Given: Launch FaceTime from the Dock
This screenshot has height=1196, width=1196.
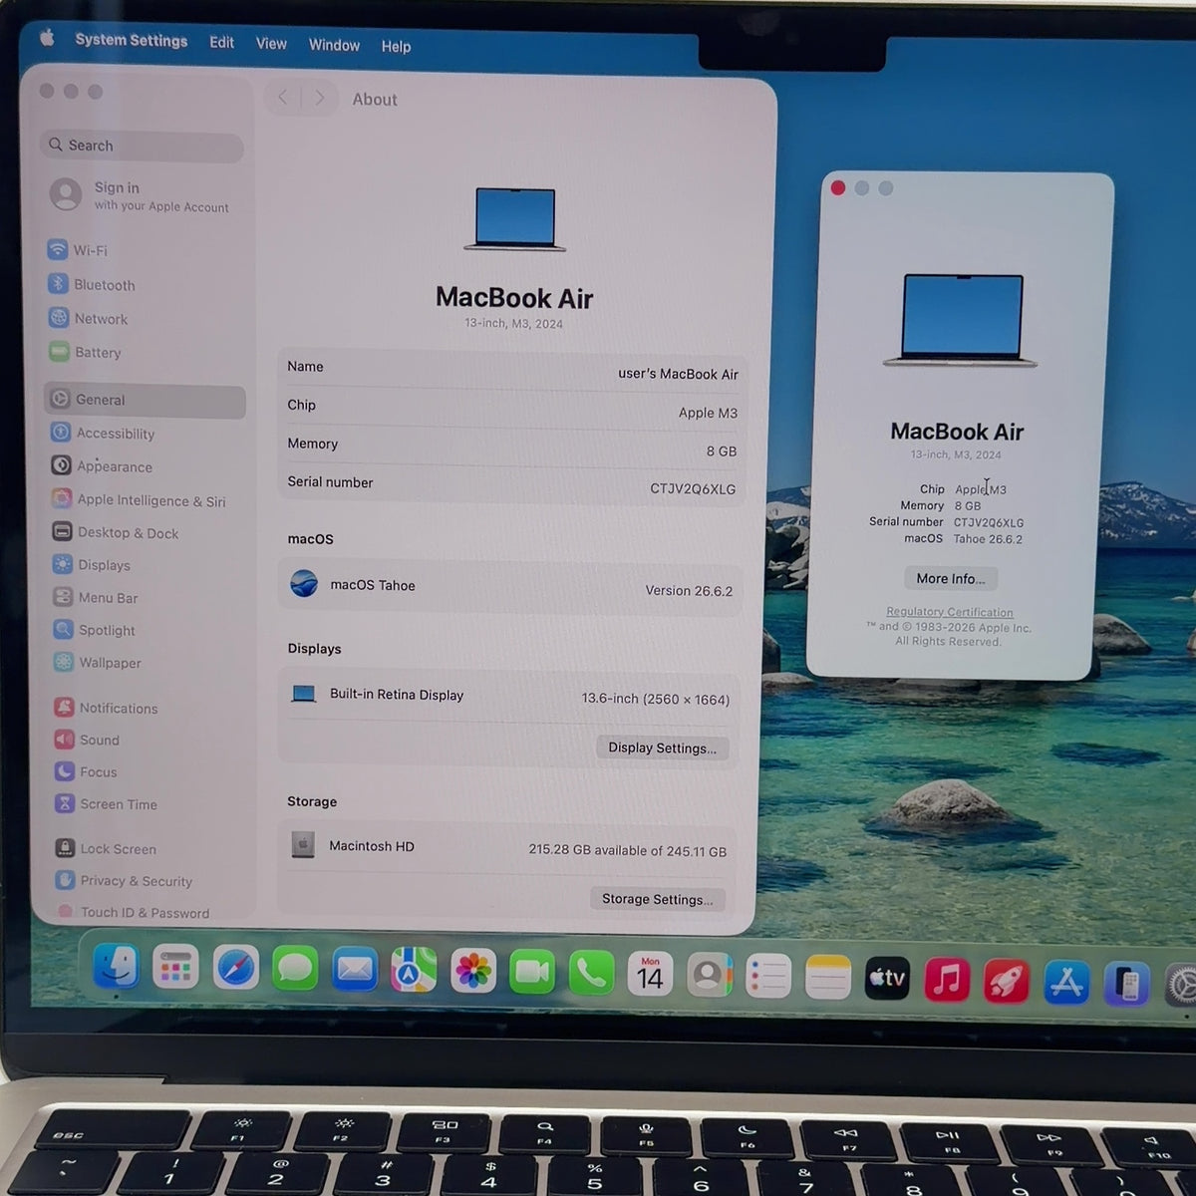Looking at the screenshot, I should (x=532, y=973).
